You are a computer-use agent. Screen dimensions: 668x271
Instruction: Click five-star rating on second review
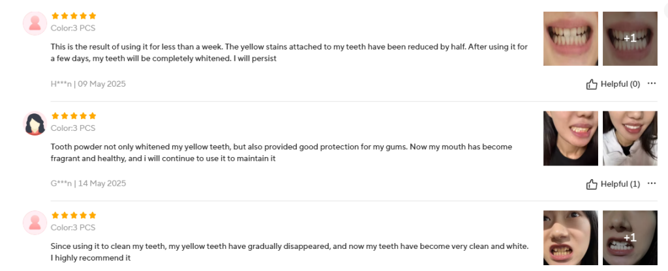click(74, 115)
